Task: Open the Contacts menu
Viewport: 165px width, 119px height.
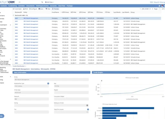Action: (4, 6)
